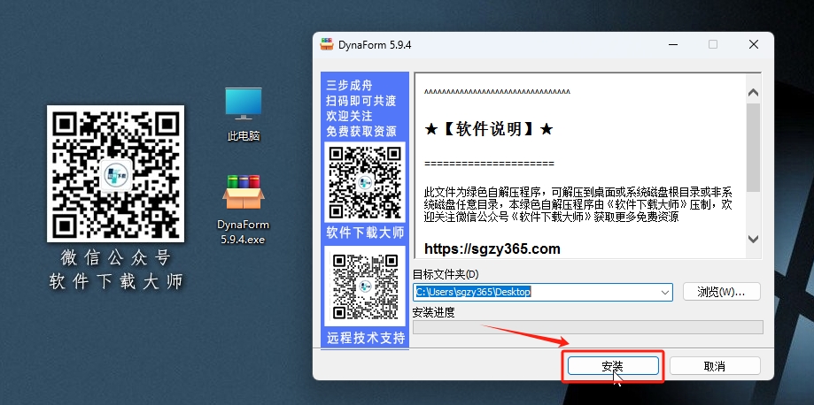Select the DynaForm 5.9.4.exe desktop icon
814x405 pixels.
[243, 209]
